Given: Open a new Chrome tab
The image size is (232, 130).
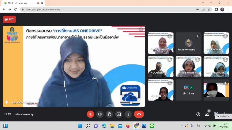Looking at the screenshot, I should click(x=49, y=3).
